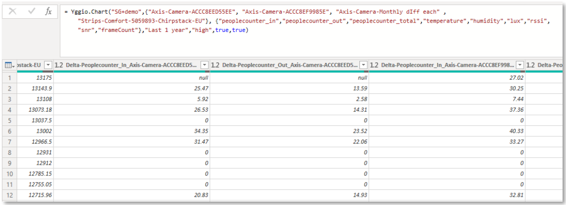Click cell with value 31.47
This screenshot has width=566, height=205.
132,142
